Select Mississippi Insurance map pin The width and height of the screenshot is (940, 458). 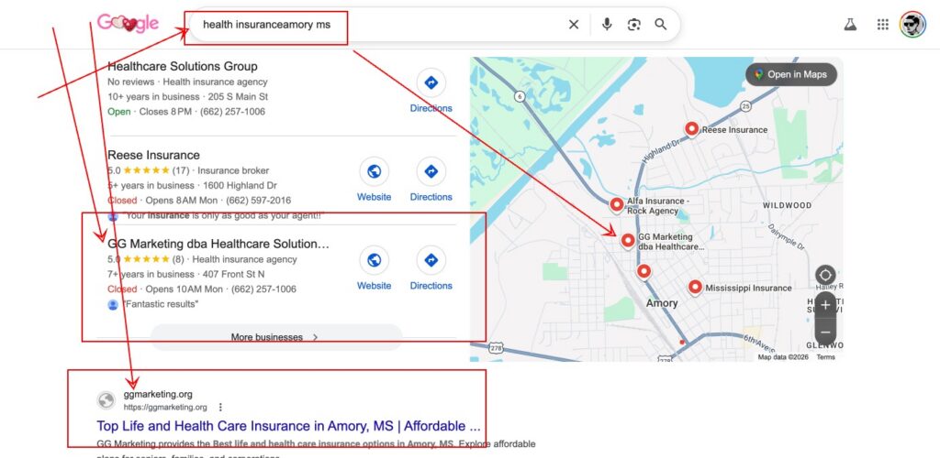click(695, 287)
